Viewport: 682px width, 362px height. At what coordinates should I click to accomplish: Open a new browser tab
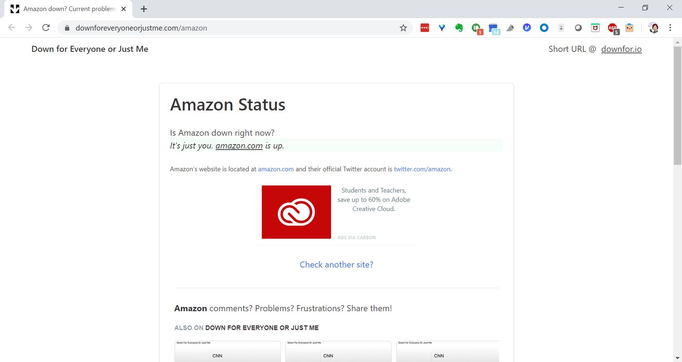tap(144, 9)
